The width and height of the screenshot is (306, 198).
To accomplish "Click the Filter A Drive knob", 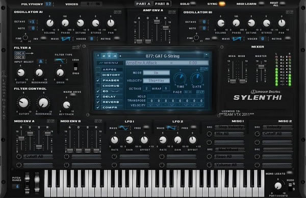I will [60, 73].
